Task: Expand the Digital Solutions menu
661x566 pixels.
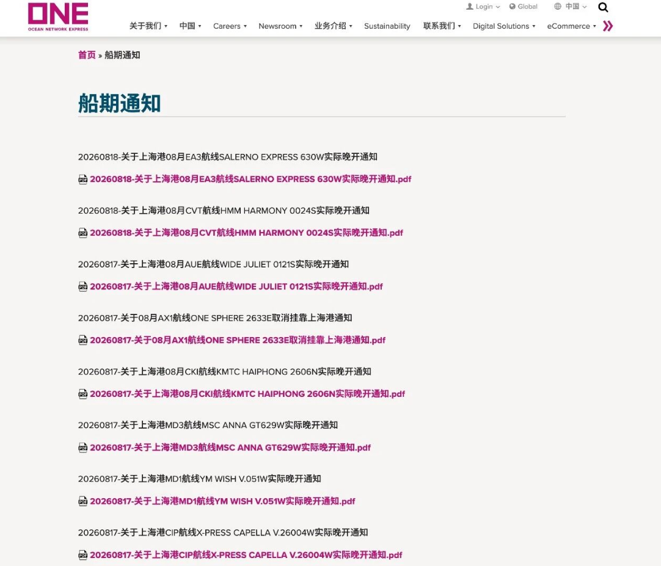Action: coord(504,26)
